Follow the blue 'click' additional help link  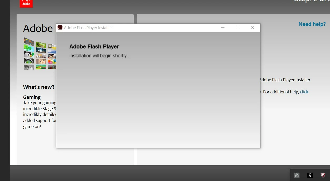click(x=304, y=92)
